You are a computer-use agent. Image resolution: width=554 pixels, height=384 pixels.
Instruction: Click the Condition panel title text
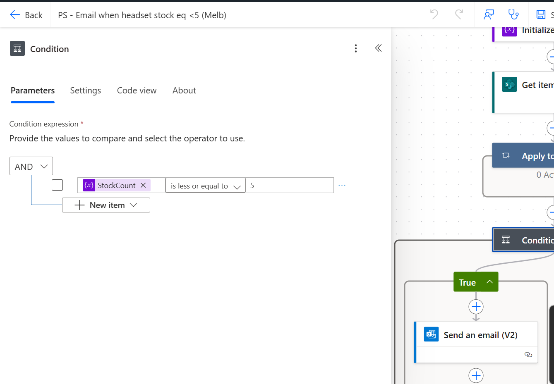pos(50,49)
